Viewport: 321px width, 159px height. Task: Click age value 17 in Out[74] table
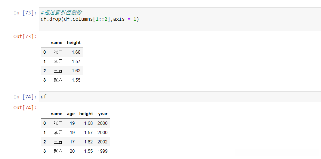pyautogui.click(x=72, y=142)
